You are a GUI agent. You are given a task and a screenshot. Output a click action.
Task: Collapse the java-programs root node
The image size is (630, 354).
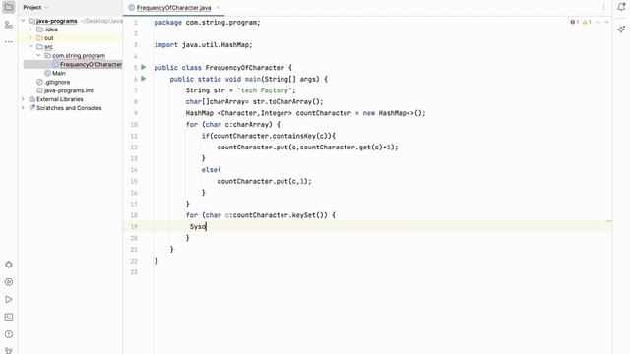pyautogui.click(x=24, y=21)
